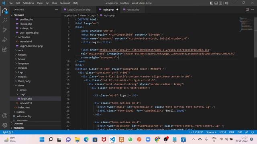The width and height of the screenshot is (257, 144).
Task: Open the Extensions view
Action: 5,49
